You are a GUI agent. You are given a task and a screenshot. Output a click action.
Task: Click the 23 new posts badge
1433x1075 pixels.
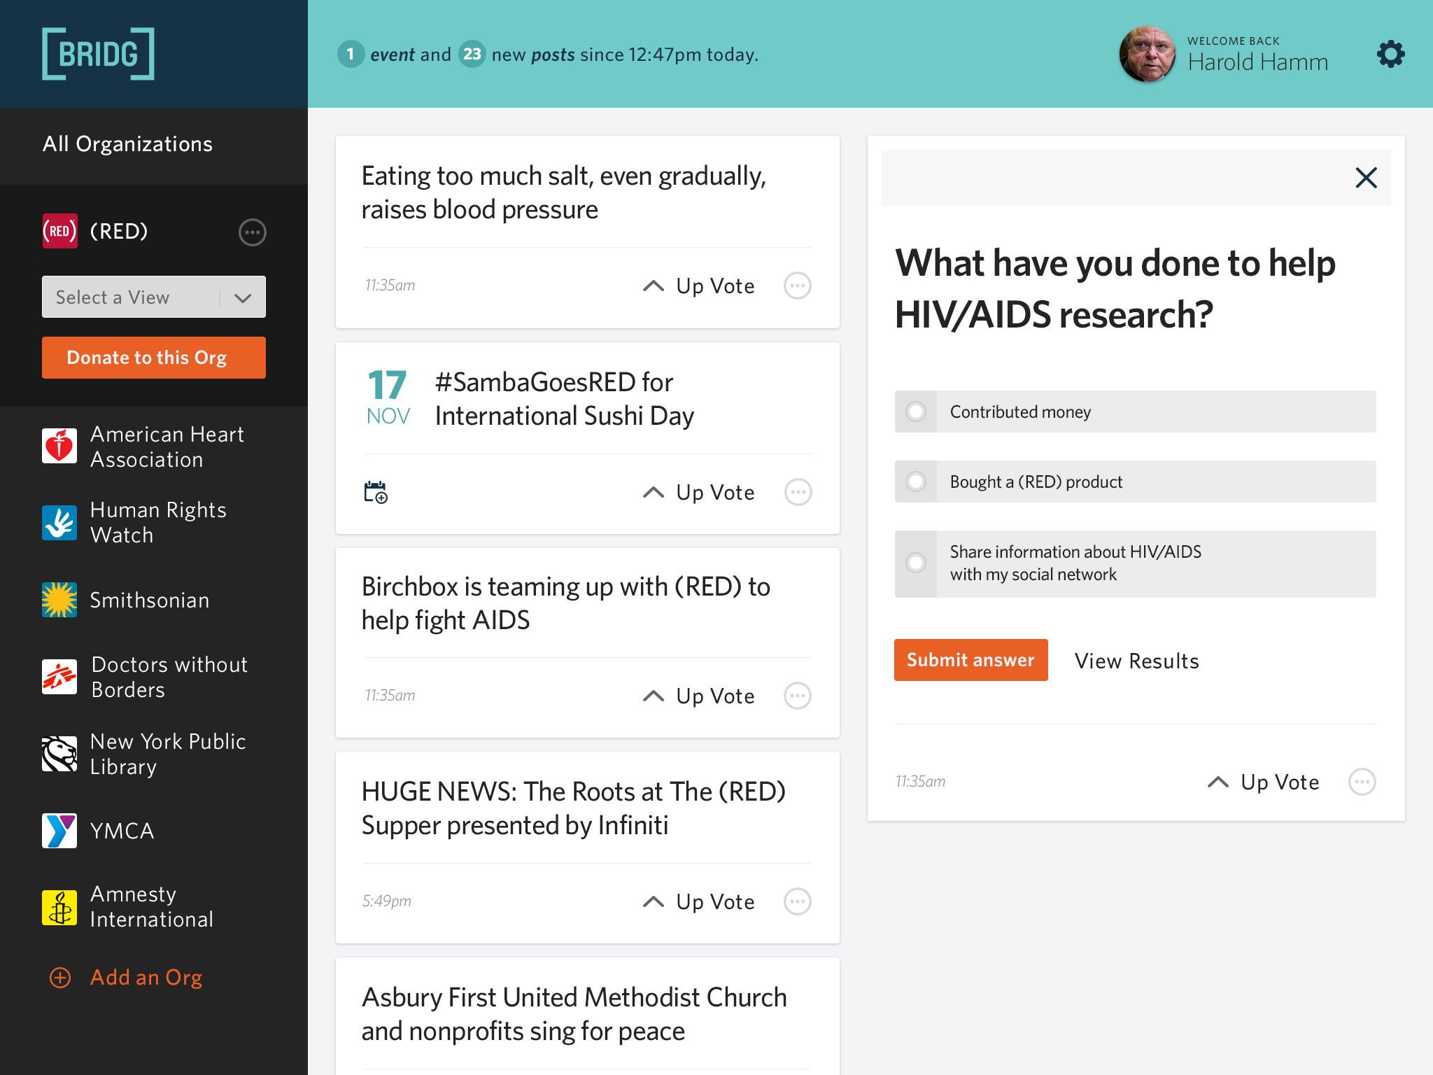472,54
